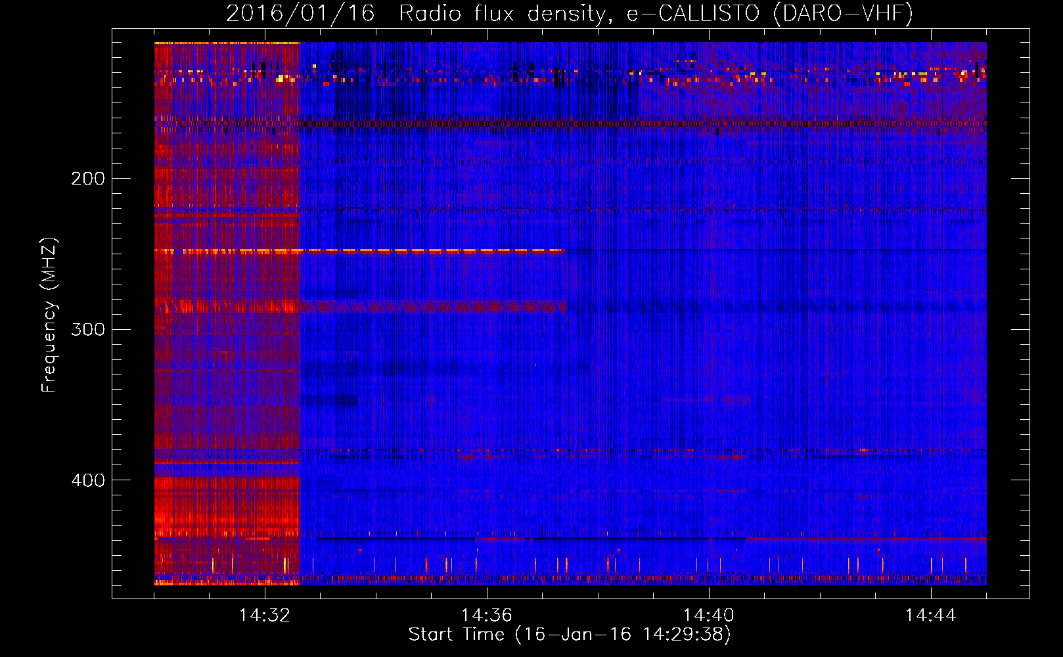
Task: Click the Frequency (MHZ) axis label
Action: coord(49,315)
